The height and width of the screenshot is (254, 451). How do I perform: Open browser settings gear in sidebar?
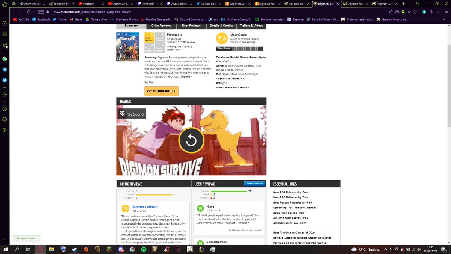(x=5, y=130)
